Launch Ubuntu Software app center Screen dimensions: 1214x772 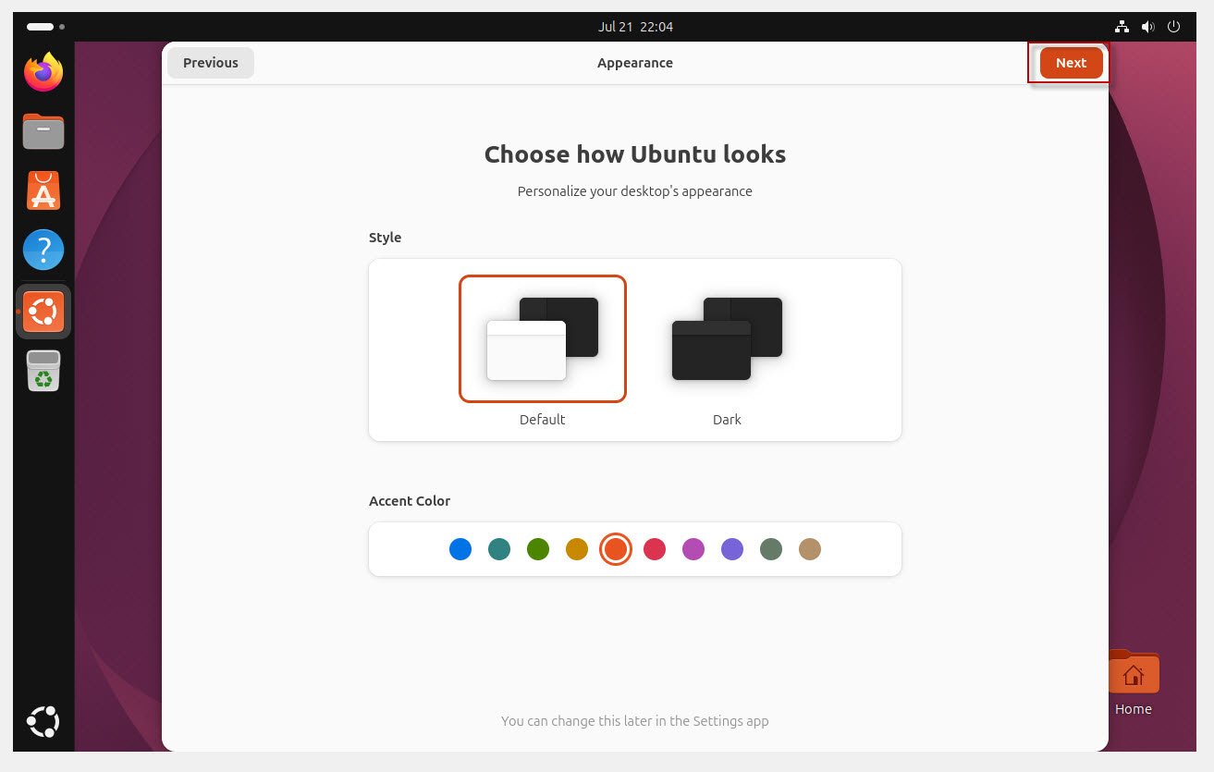[x=43, y=190]
